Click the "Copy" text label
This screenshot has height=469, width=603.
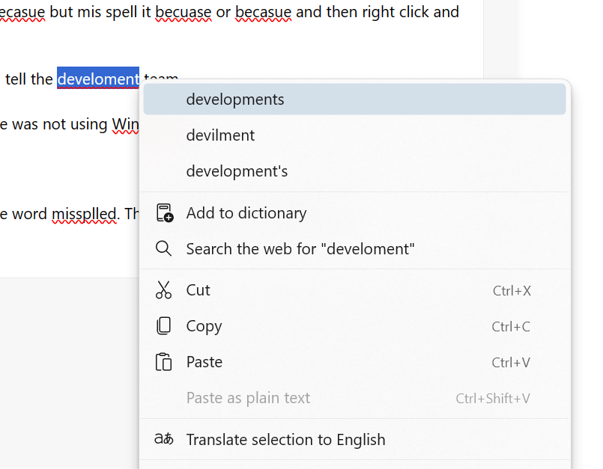204,326
